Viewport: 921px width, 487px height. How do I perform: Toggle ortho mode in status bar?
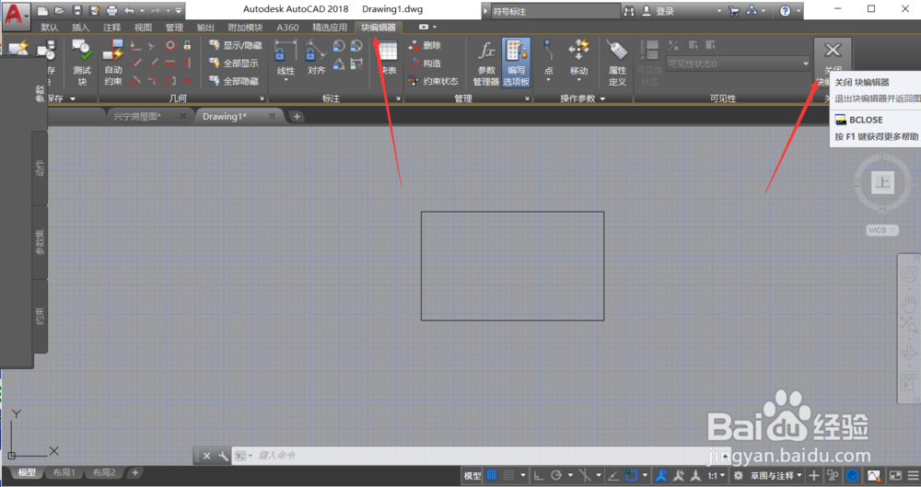(x=539, y=475)
